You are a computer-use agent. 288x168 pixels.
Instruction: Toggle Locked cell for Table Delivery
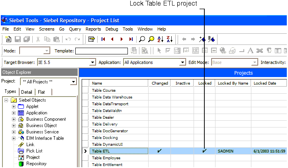[204, 124]
